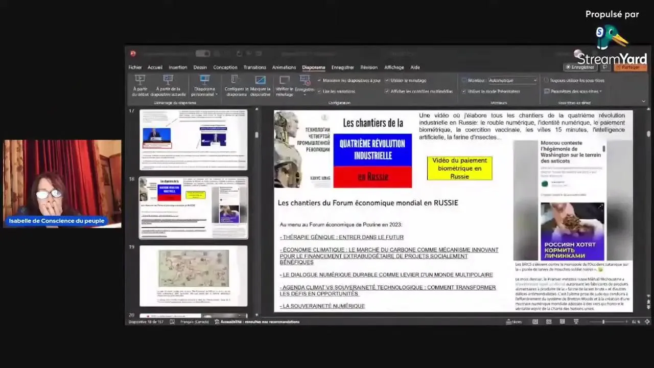Switch to Normal view in status bar

pos(535,322)
